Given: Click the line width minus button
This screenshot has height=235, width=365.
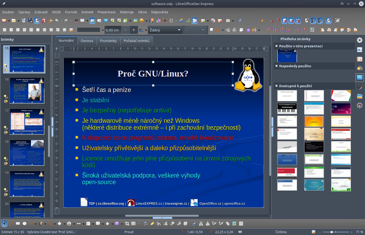Looking at the screenshot, I should (x=125, y=30).
